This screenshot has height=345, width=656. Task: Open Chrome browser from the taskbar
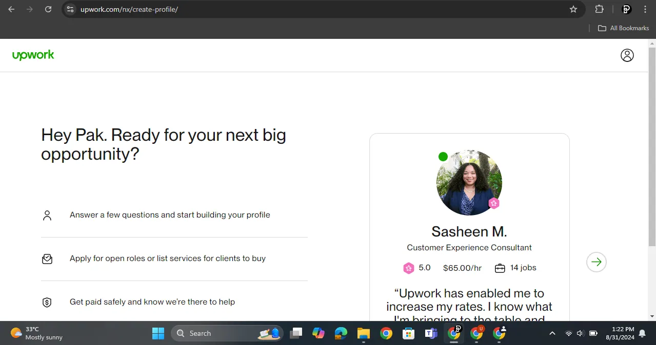[386, 333]
